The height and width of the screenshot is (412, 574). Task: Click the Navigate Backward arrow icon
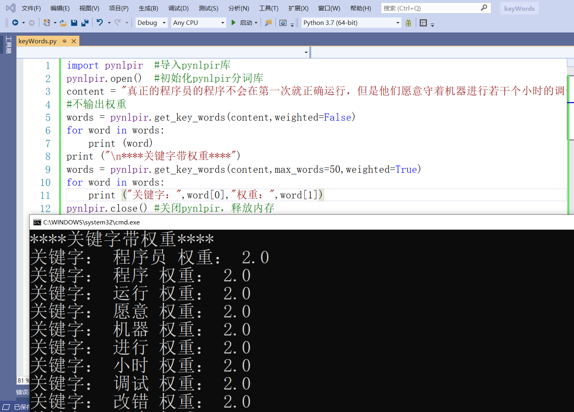point(15,23)
